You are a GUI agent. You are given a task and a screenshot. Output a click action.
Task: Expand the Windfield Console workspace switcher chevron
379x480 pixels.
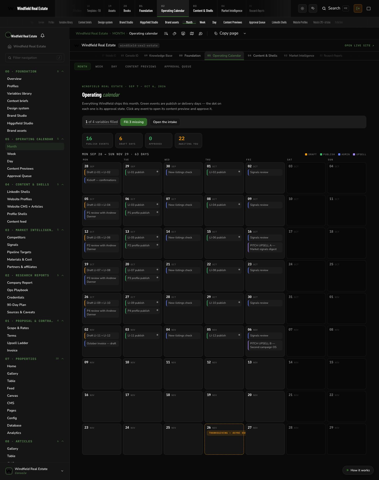tap(62, 471)
